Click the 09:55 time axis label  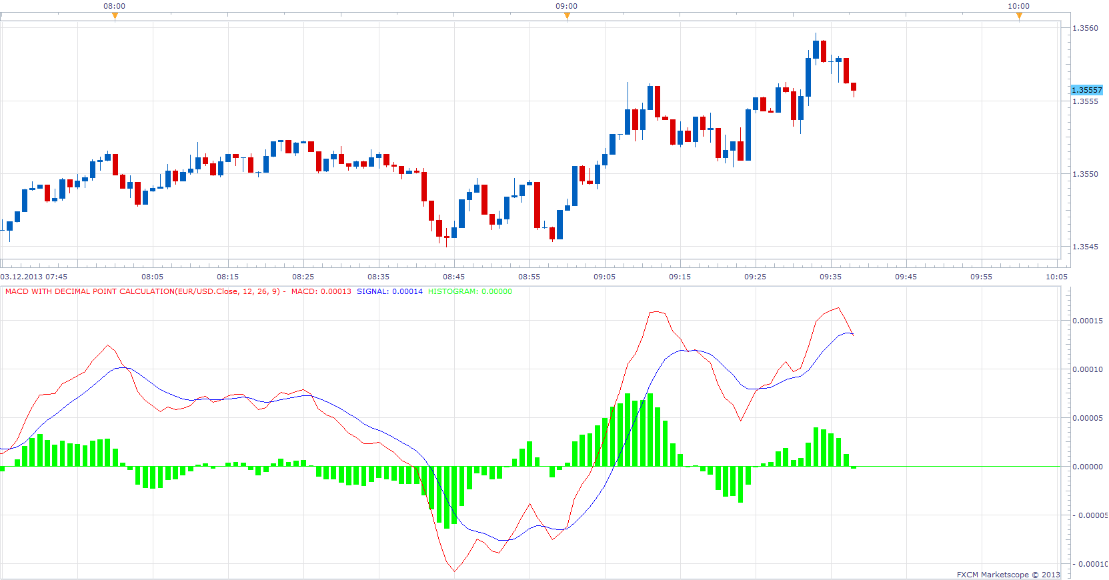click(981, 277)
